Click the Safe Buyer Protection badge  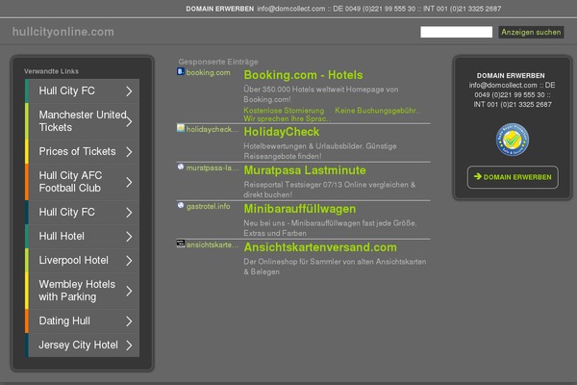pos(513,140)
